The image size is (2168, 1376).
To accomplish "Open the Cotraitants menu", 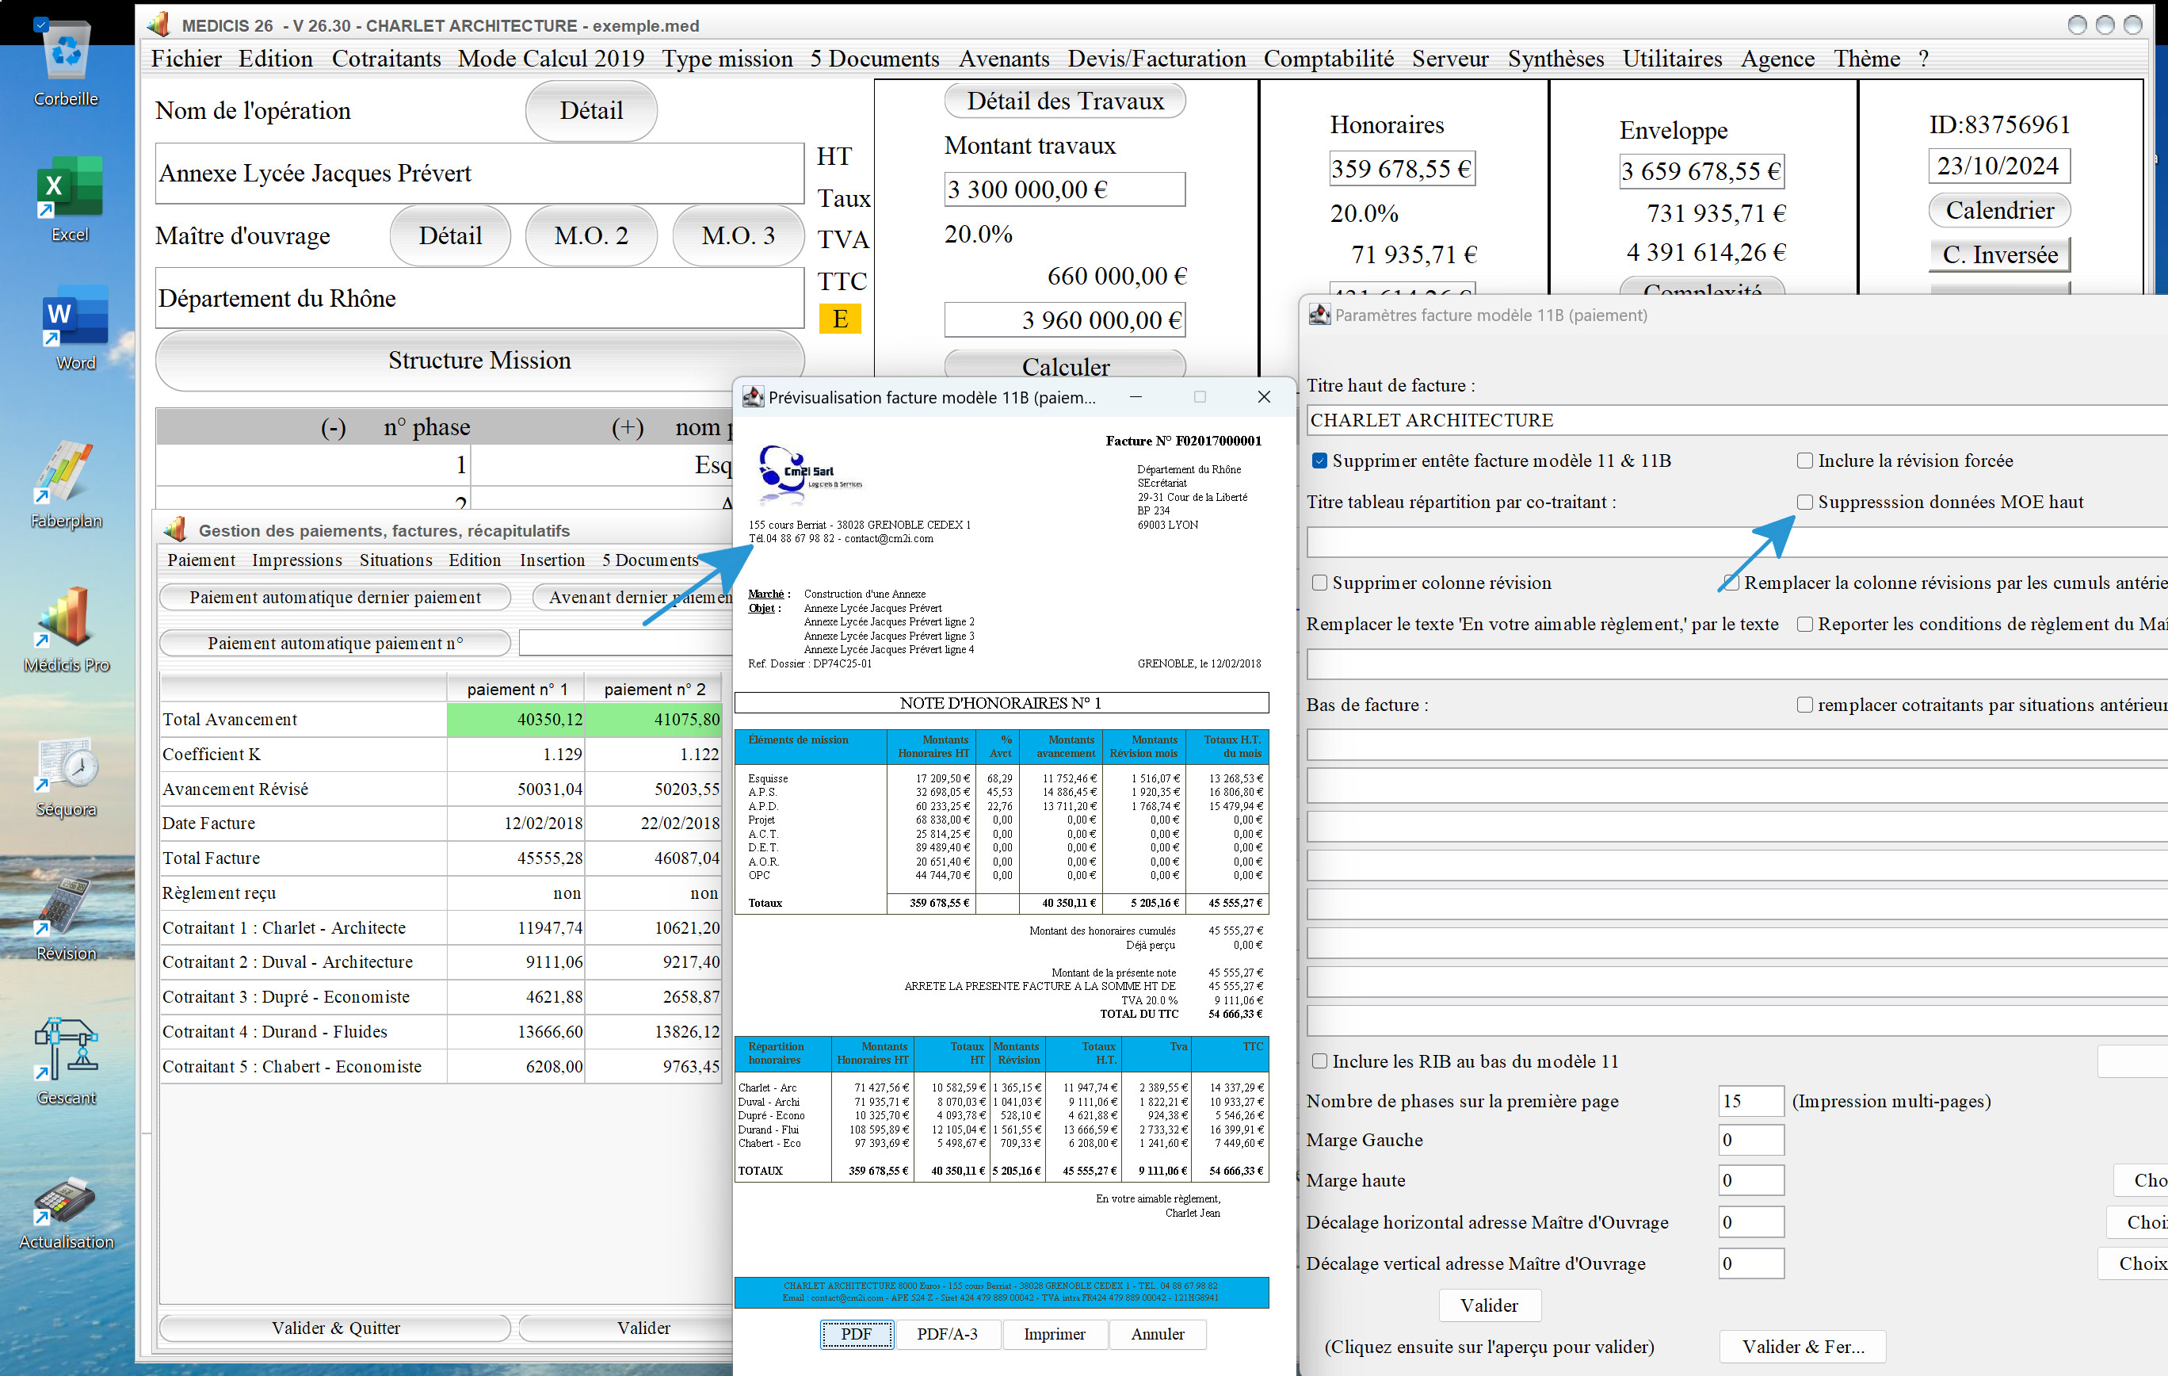I will point(386,59).
